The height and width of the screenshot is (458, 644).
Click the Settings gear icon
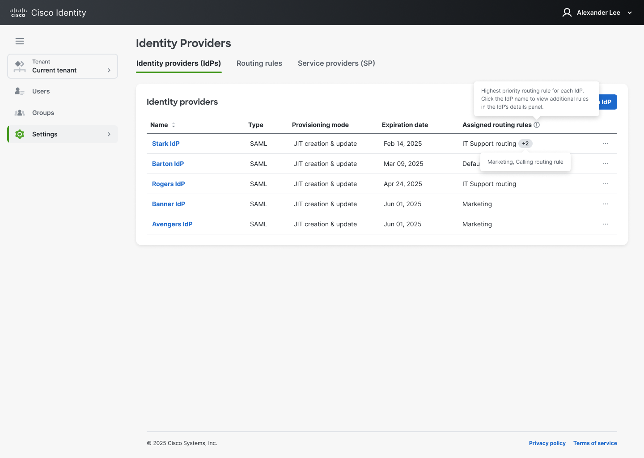pyautogui.click(x=20, y=134)
